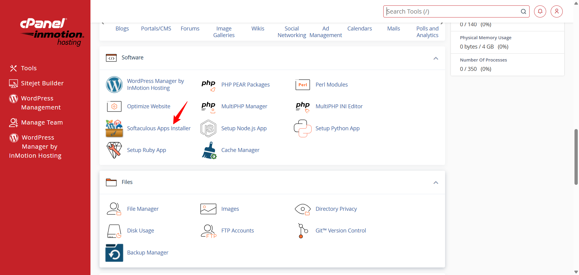Select the Ad Management category
The width and height of the screenshot is (579, 275).
(326, 32)
